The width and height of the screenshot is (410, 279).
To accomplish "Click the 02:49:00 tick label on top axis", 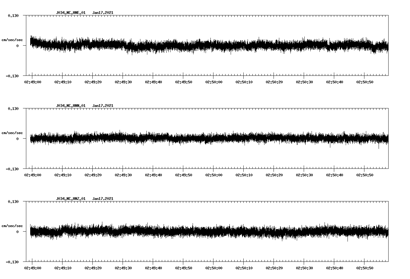I will coord(33,81).
